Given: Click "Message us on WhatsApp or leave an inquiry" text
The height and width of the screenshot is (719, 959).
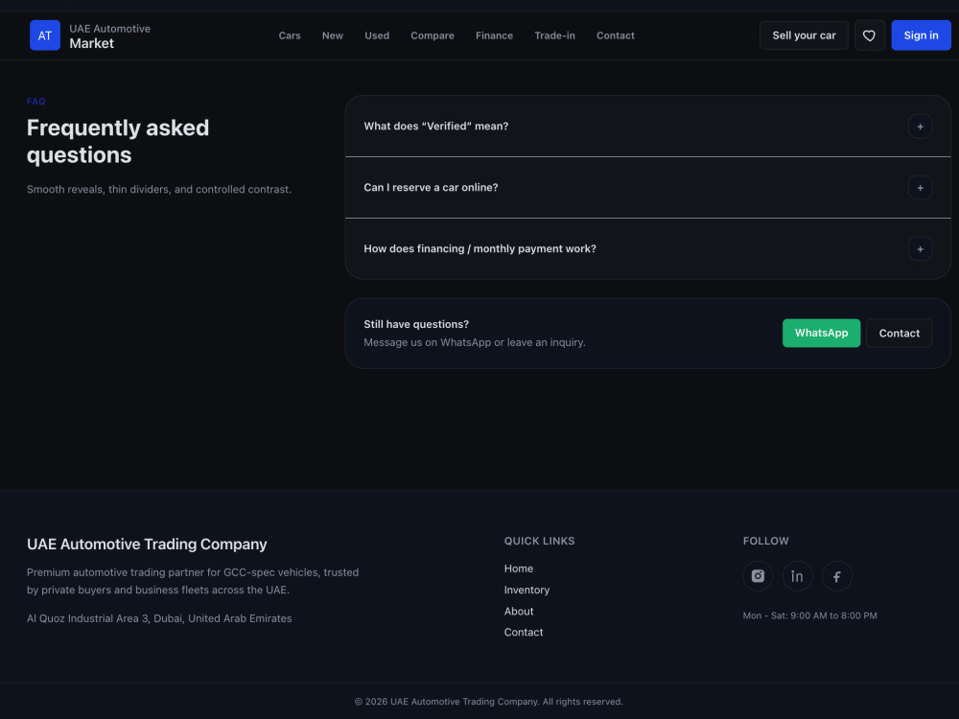Looking at the screenshot, I should [x=475, y=342].
